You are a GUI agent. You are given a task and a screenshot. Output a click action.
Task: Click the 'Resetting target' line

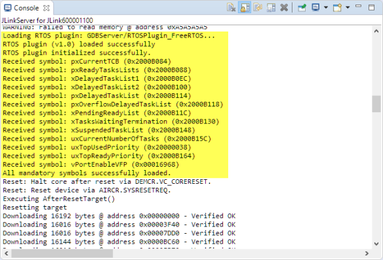(x=35, y=207)
